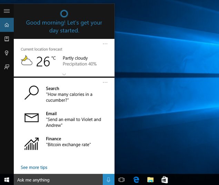Click the Cortana circle logo
The image size is (219, 185).
[x=64, y=13]
